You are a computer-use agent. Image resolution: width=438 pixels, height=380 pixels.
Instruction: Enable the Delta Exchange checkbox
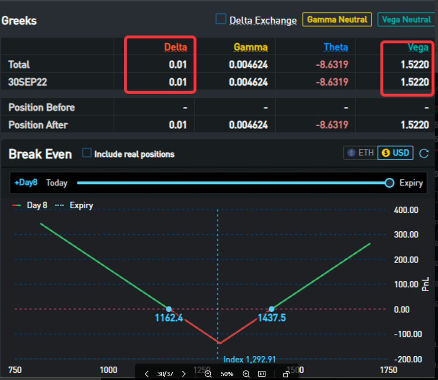[221, 19]
